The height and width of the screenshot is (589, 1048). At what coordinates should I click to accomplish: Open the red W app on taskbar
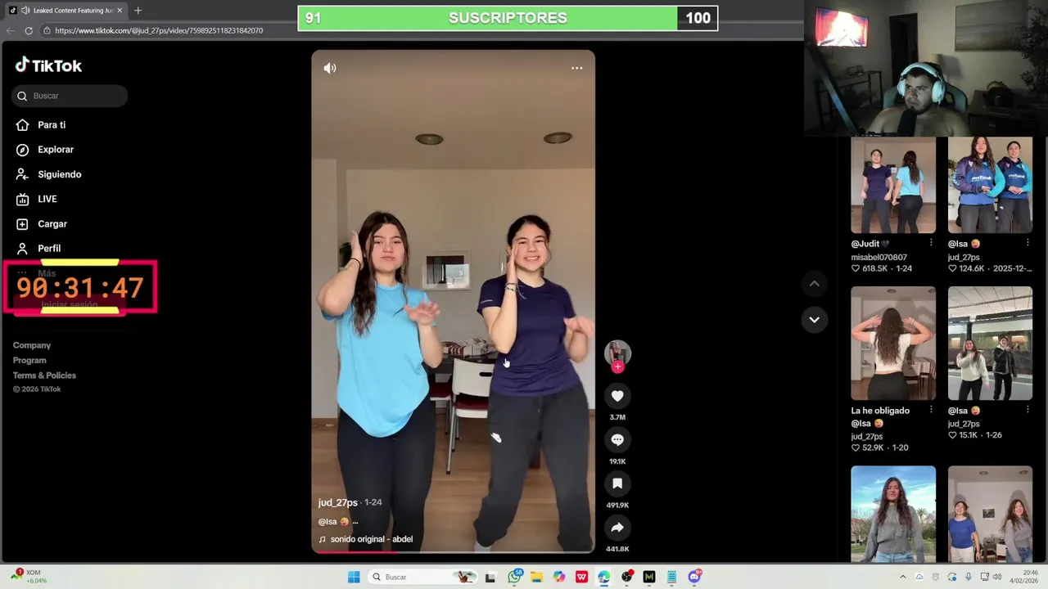pyautogui.click(x=581, y=577)
